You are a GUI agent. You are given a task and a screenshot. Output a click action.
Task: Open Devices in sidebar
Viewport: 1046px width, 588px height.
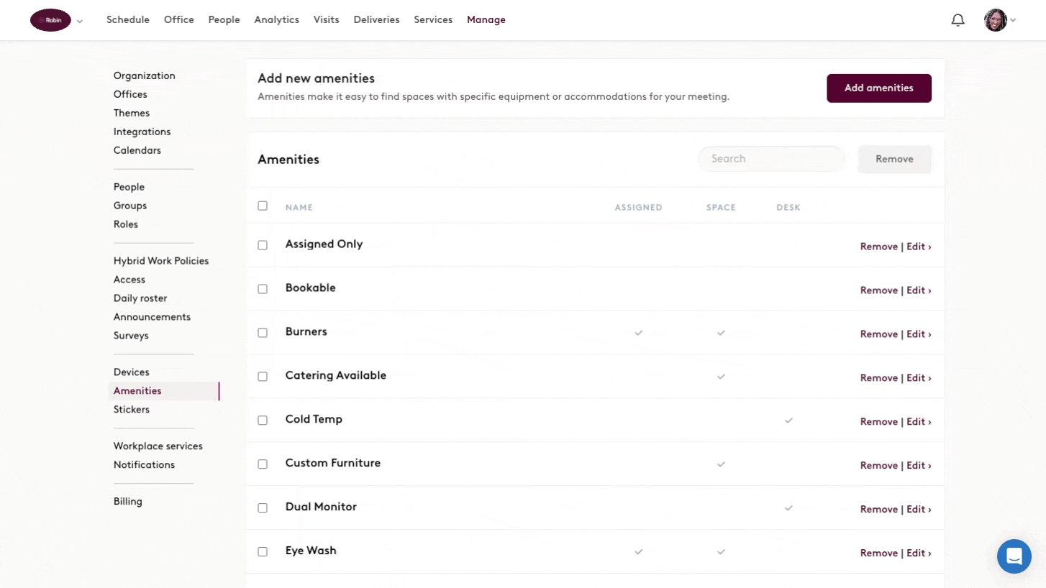point(132,372)
